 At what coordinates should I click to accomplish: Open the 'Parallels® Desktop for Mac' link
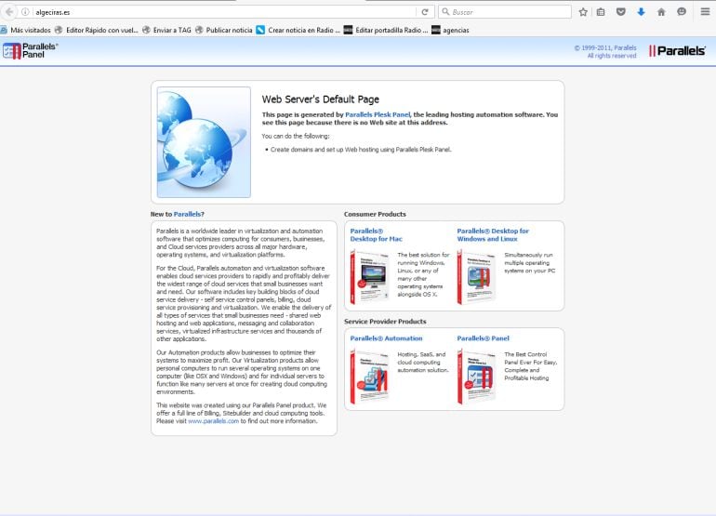[x=377, y=234]
